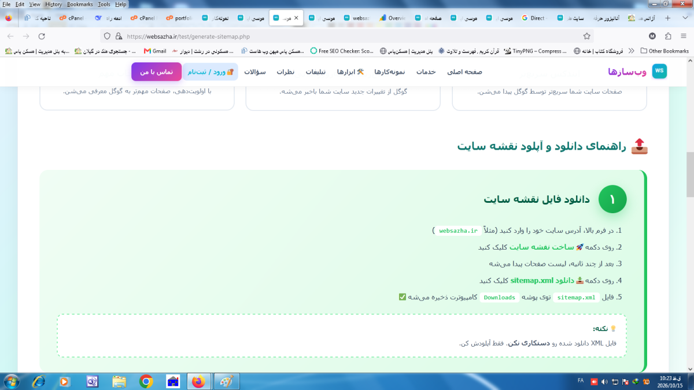Go back with the browser back arrow
The height and width of the screenshot is (390, 694).
[10, 36]
